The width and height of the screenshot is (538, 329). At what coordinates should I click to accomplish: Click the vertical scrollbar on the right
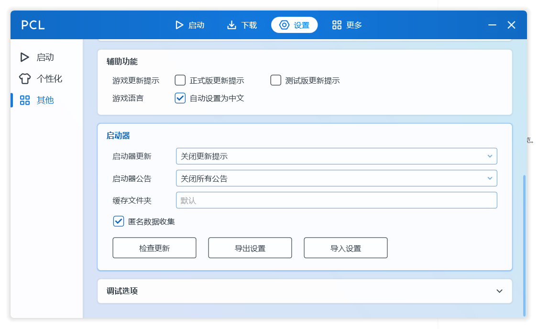pyautogui.click(x=524, y=245)
